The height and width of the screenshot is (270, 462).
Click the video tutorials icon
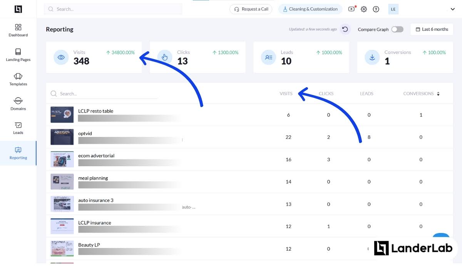[352, 9]
